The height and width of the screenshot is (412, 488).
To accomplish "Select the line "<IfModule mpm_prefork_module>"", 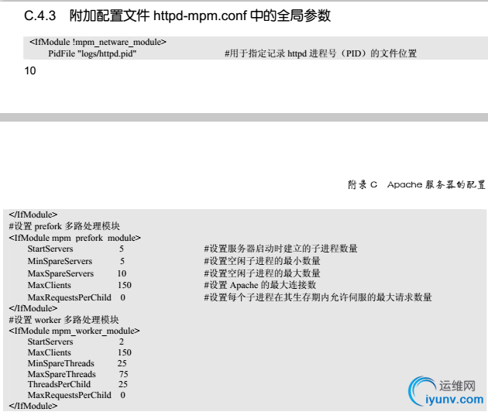I will coord(74,238).
